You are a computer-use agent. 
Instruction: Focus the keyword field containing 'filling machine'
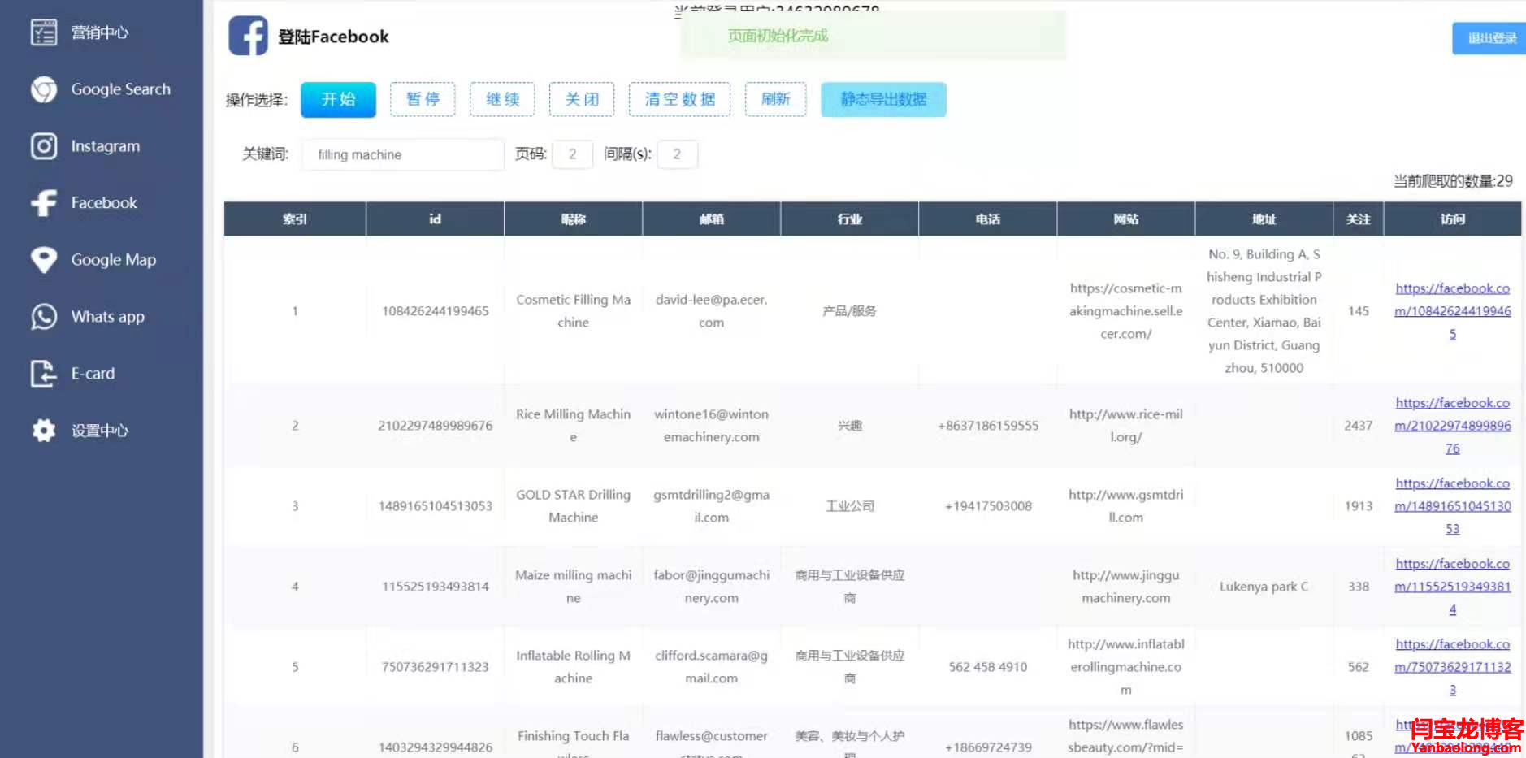(x=403, y=154)
